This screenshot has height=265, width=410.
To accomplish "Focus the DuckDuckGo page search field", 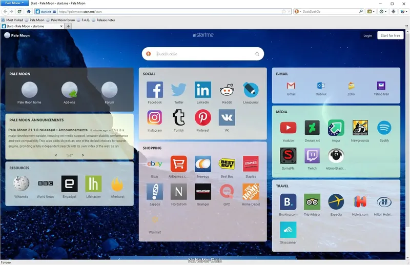I will click(x=203, y=54).
